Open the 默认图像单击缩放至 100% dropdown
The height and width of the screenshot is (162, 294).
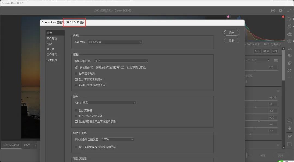[x=118, y=139]
